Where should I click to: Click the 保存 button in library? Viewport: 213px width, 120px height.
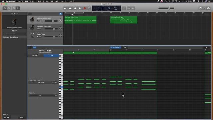click(22, 118)
